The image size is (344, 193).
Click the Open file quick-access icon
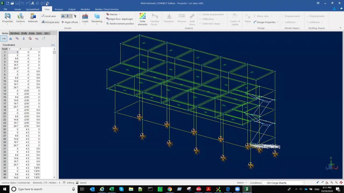pyautogui.click(x=12, y=3)
